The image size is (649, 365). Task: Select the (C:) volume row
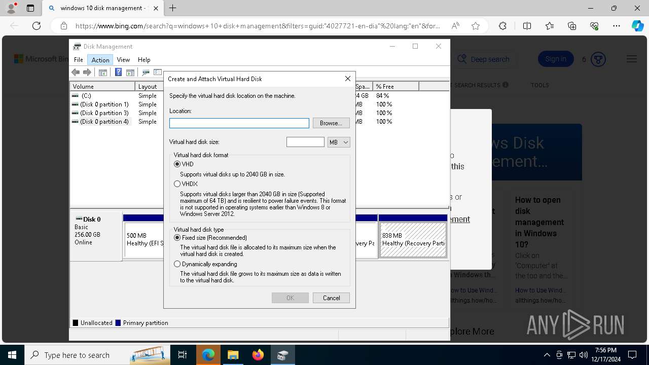[86, 96]
